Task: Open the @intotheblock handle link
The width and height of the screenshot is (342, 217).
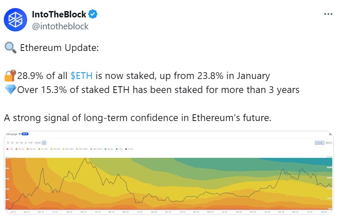Action: coord(60,26)
